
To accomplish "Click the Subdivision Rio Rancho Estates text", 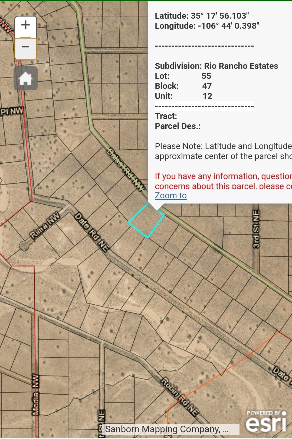I will tap(216, 66).
